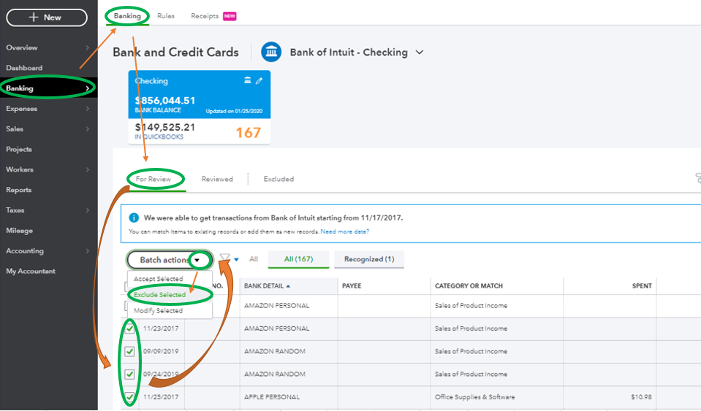The width and height of the screenshot is (701, 411).
Task: Click the blue info icon in notice
Action: pos(134,218)
